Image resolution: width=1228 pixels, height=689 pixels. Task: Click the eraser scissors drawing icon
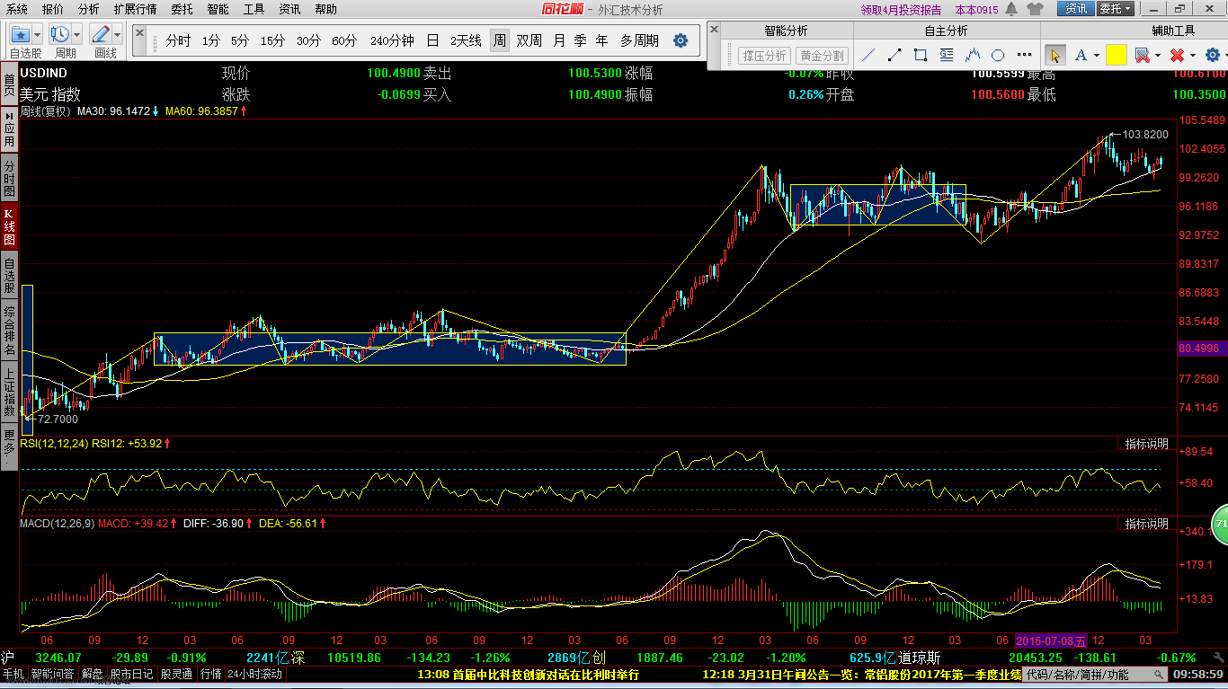1142,55
